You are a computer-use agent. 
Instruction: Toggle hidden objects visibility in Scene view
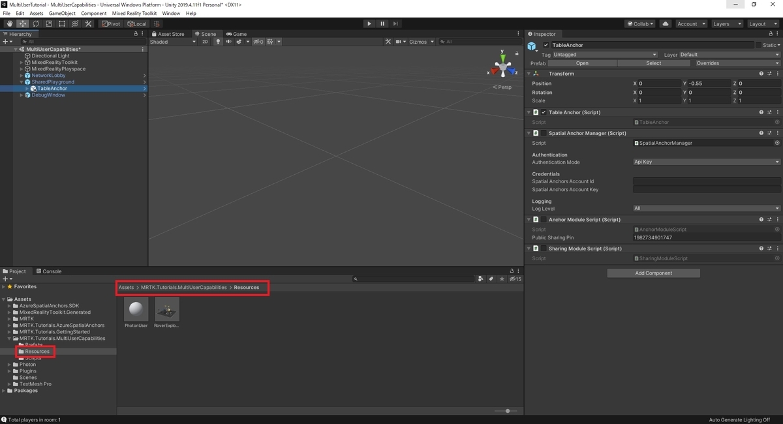[x=258, y=42]
